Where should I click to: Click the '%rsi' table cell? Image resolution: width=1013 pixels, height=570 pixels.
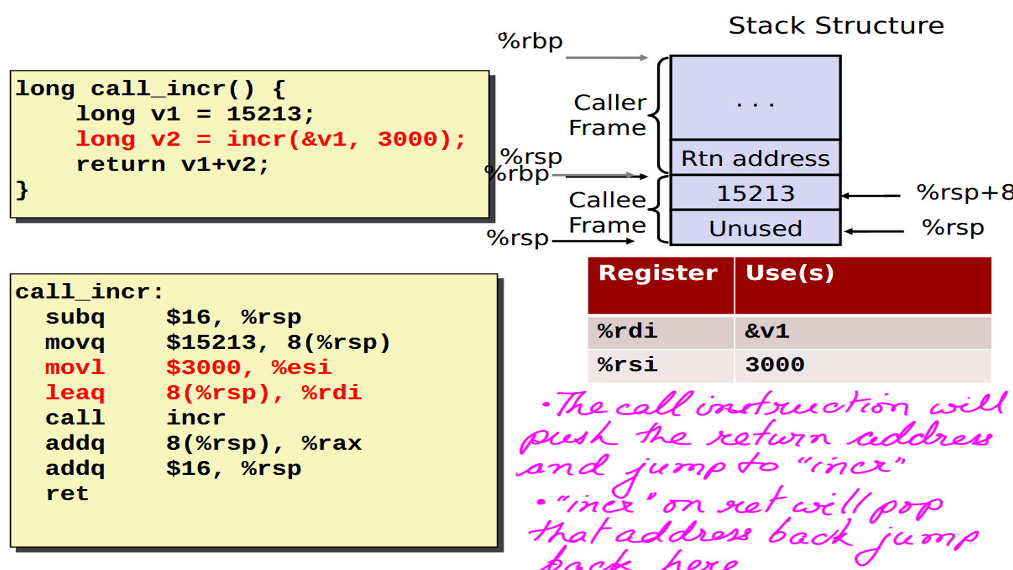point(661,366)
